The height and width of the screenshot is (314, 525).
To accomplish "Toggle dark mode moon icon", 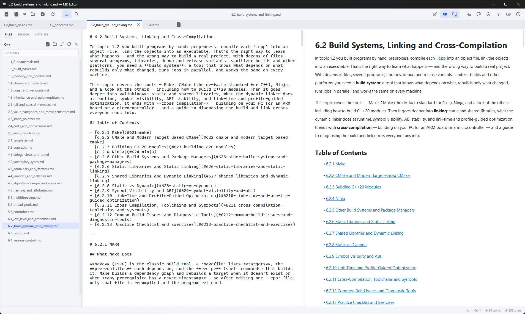I will point(488,14).
